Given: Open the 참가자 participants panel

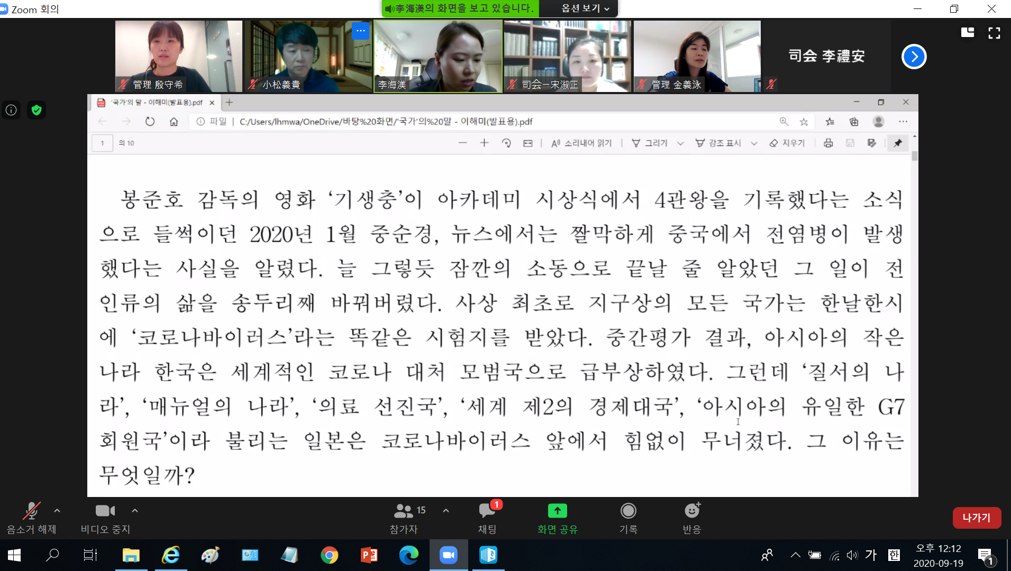Looking at the screenshot, I should 404,517.
